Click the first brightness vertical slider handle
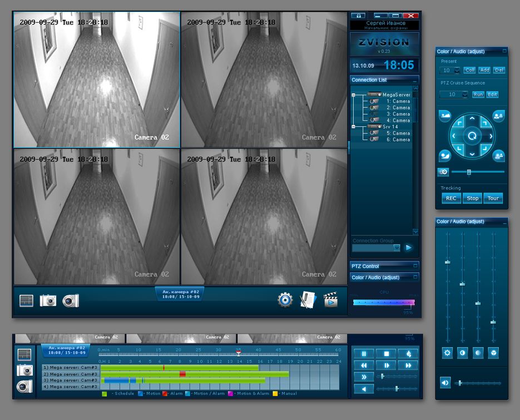This screenshot has height=420, width=520. (x=447, y=262)
